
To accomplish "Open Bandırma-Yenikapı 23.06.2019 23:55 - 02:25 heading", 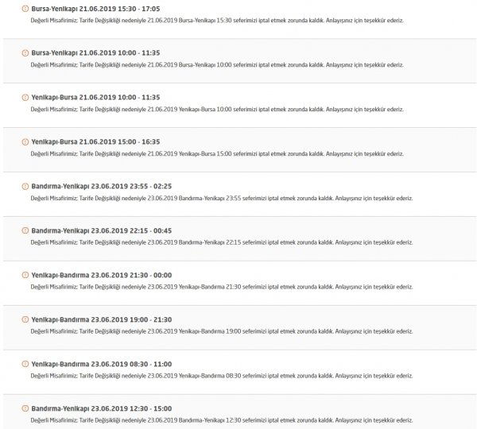I will (102, 187).
